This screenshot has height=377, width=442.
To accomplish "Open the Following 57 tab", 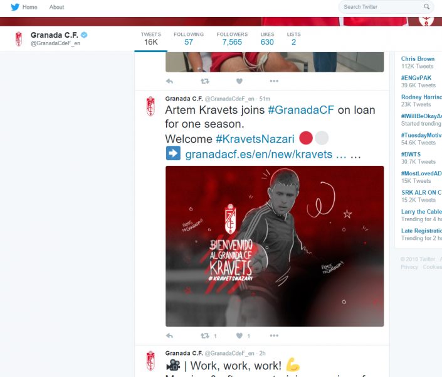I will click(x=188, y=38).
